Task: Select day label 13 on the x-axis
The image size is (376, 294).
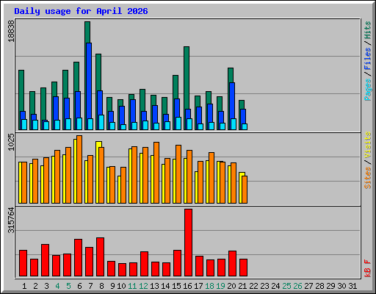Action: pos(154,286)
